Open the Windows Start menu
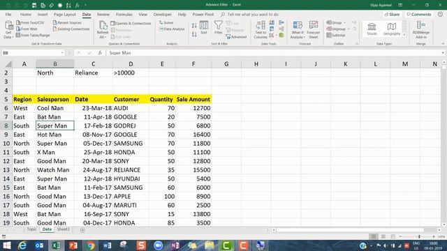 point(6,245)
